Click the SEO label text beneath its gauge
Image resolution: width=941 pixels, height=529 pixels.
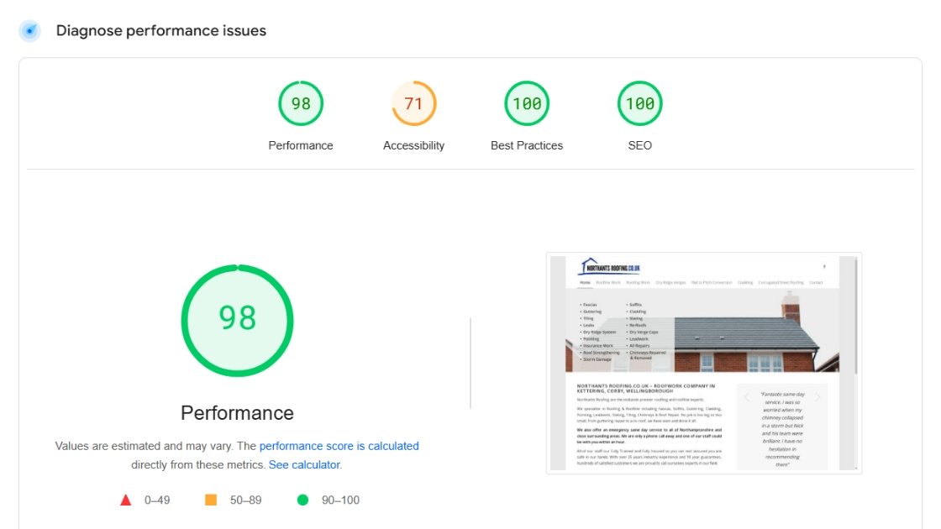[639, 146]
